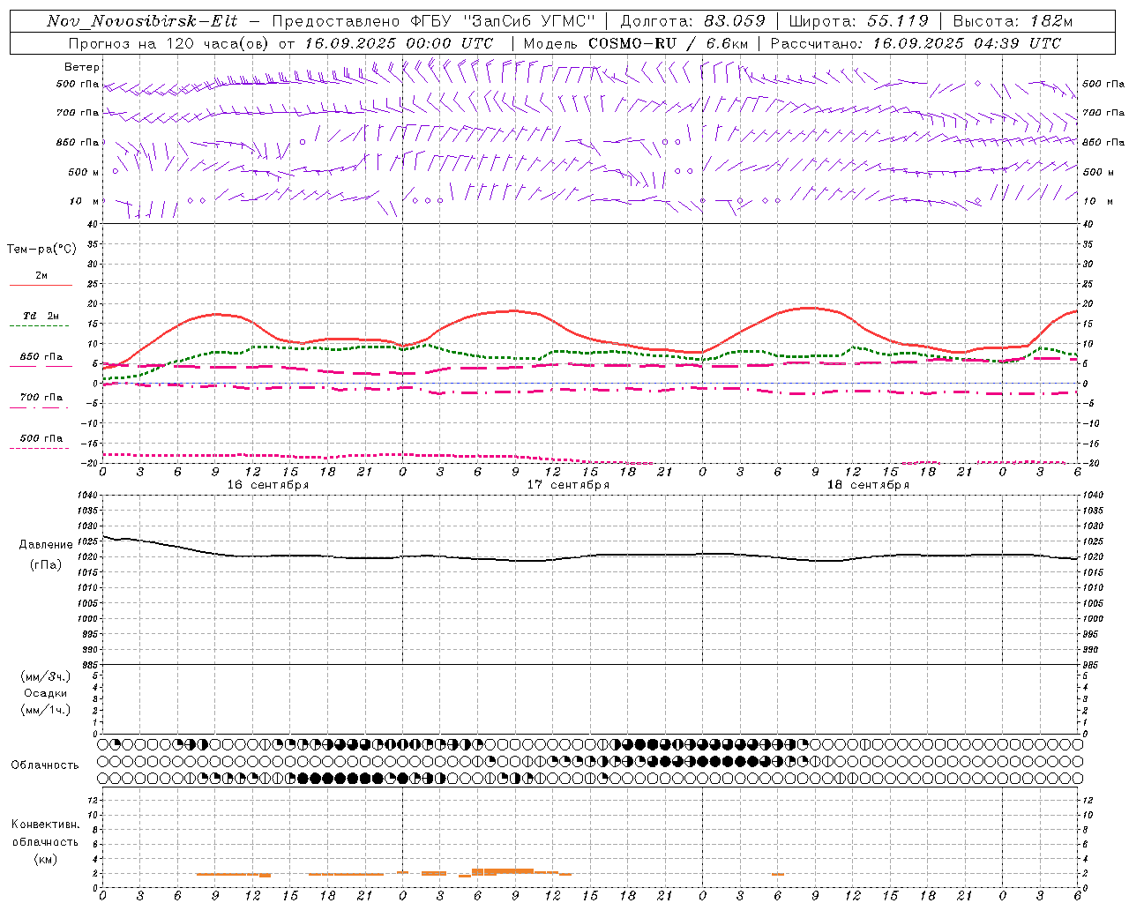
Task: Click the Ветер panel label
Action: point(82,67)
